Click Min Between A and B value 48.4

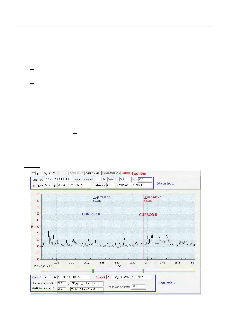pos(62,289)
